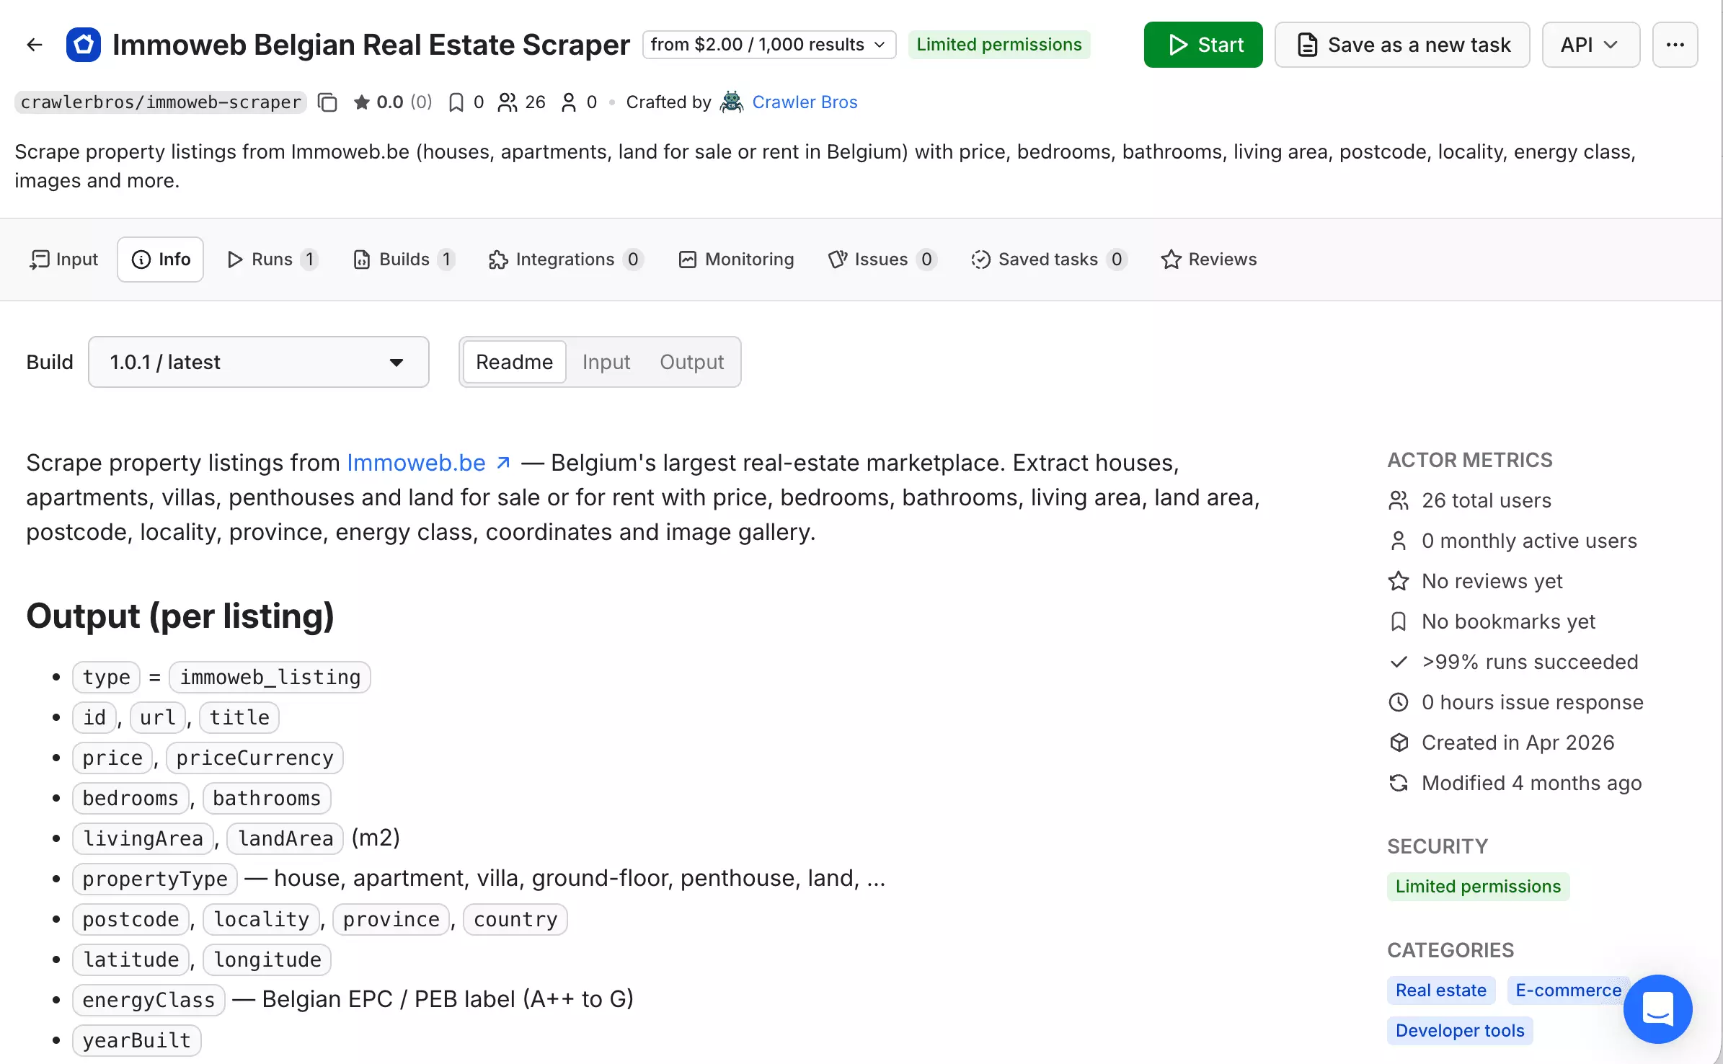Click the energyClass field name
Viewport: 1723px width, 1064px height.
[x=149, y=1000]
